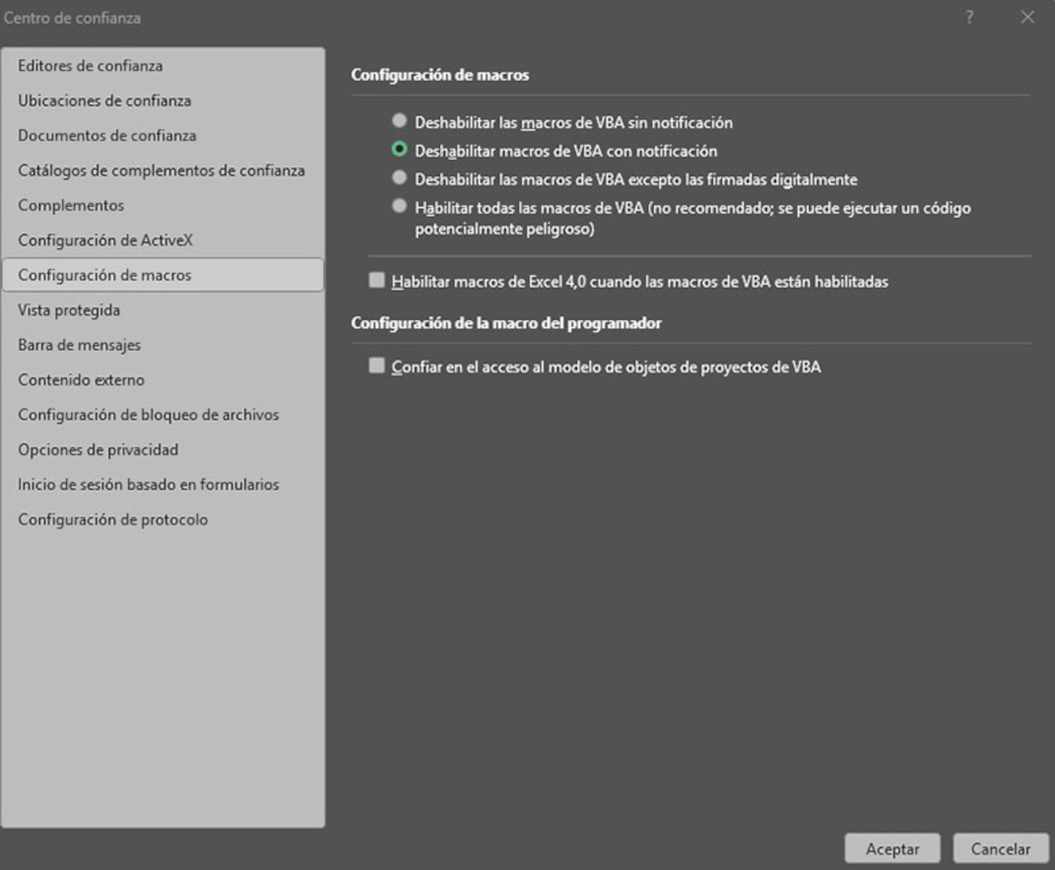Open 'Contenido externo' section
Screen dimensions: 1055x870
click(81, 380)
